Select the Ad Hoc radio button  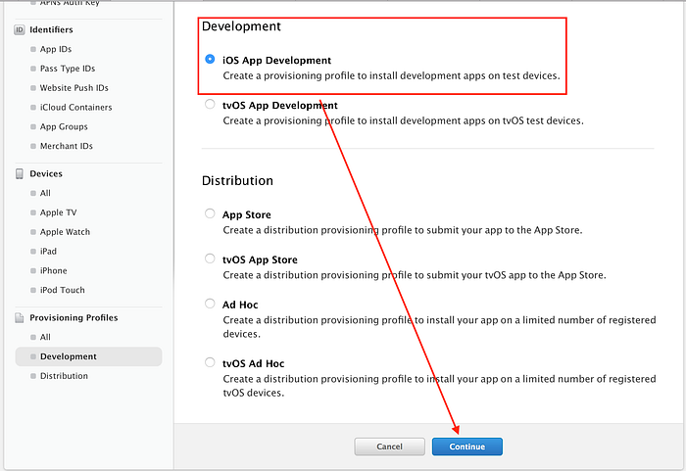tap(210, 304)
